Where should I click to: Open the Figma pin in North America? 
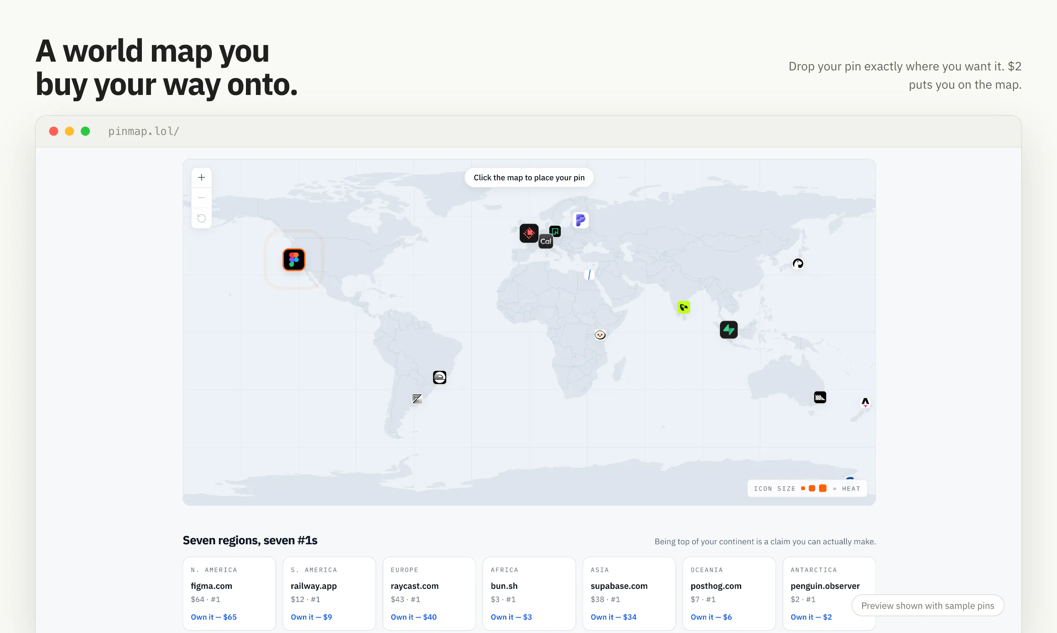pyautogui.click(x=294, y=259)
